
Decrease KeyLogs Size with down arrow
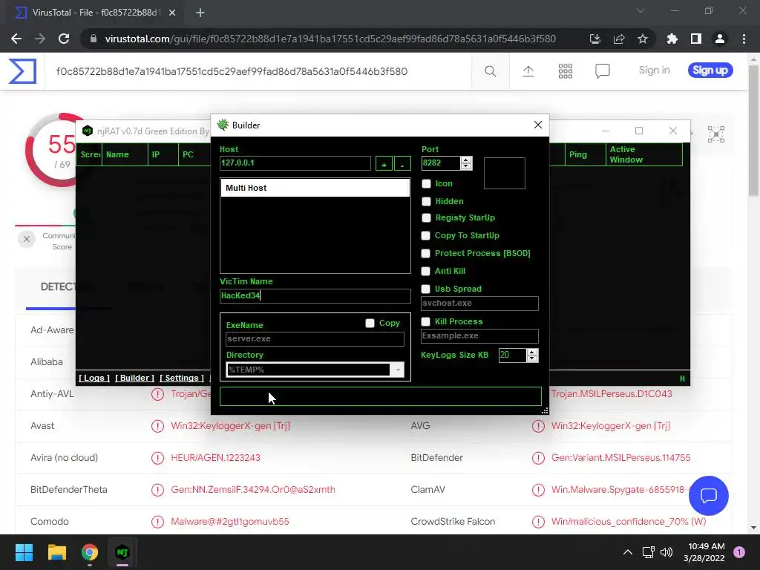pyautogui.click(x=532, y=358)
